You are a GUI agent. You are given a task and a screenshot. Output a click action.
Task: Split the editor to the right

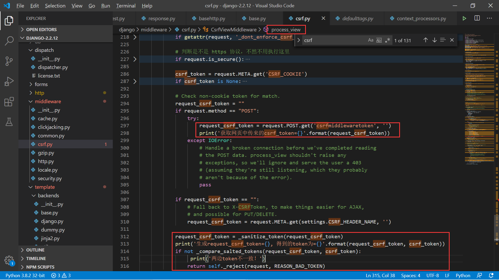click(x=477, y=18)
